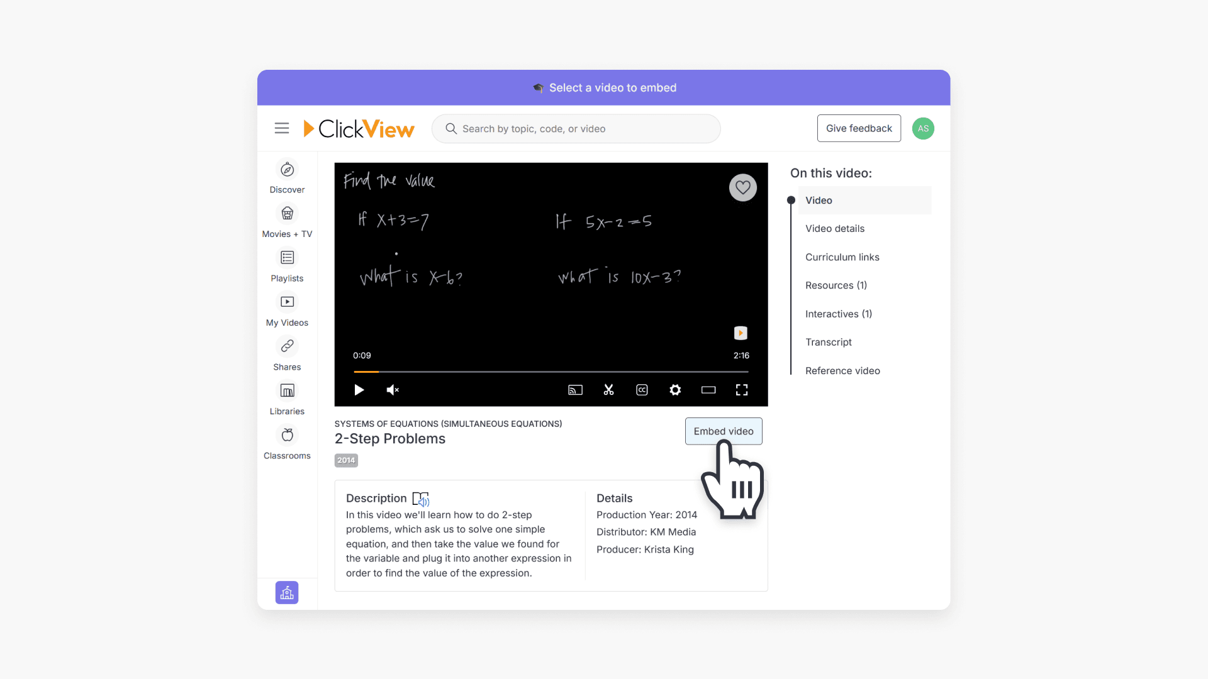Open the hamburger navigation menu

coord(281,128)
